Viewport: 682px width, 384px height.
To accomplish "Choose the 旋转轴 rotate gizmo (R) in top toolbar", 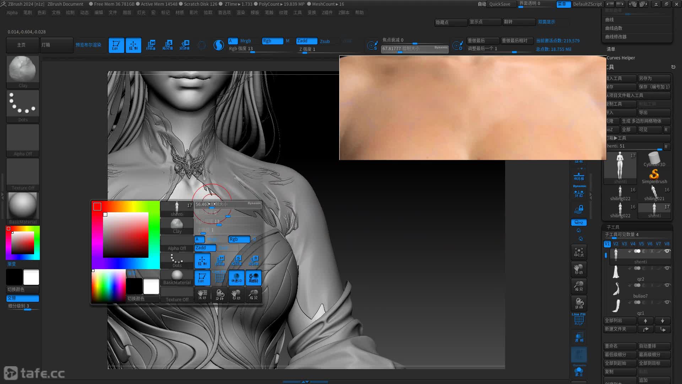I will point(185,45).
